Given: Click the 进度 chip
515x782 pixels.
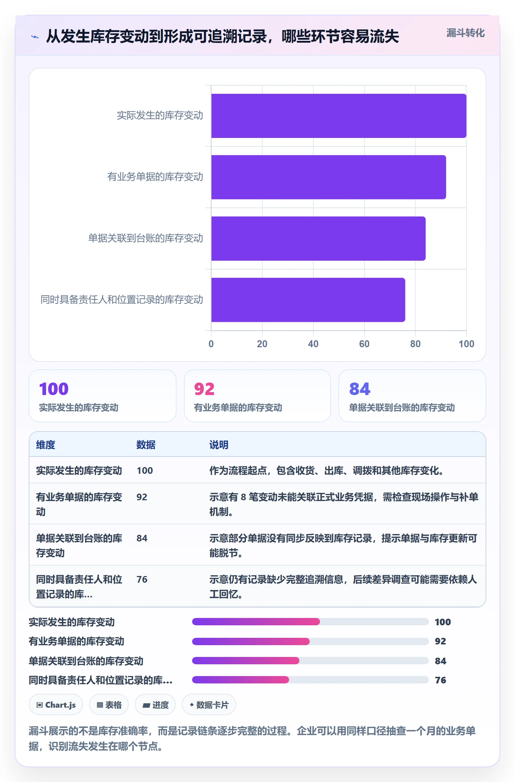Looking at the screenshot, I should click(155, 705).
